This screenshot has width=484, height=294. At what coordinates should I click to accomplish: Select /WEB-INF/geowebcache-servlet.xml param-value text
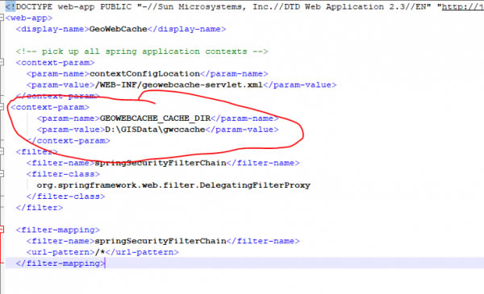coord(179,85)
